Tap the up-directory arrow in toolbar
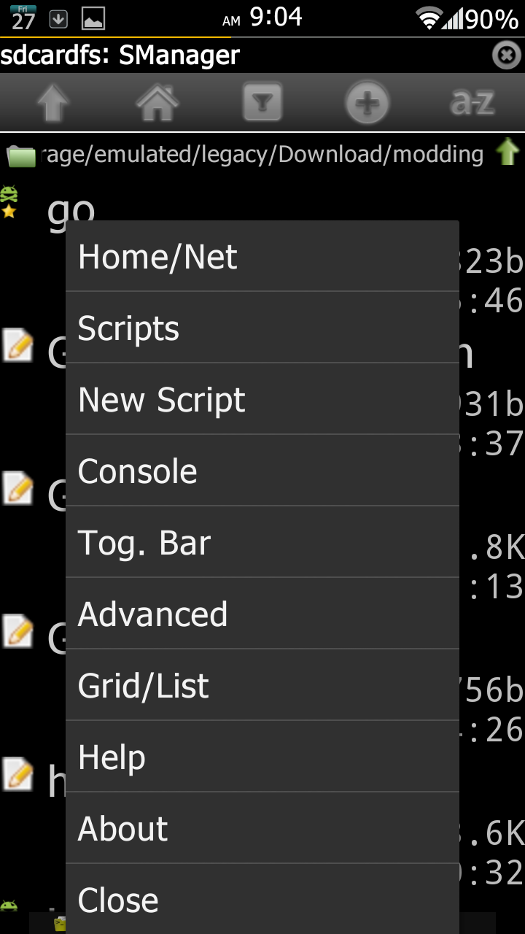Image resolution: width=525 pixels, height=934 pixels. [52, 104]
